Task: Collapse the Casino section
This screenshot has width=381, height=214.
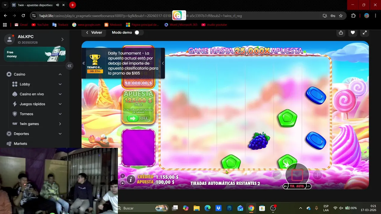Action: coord(60,74)
